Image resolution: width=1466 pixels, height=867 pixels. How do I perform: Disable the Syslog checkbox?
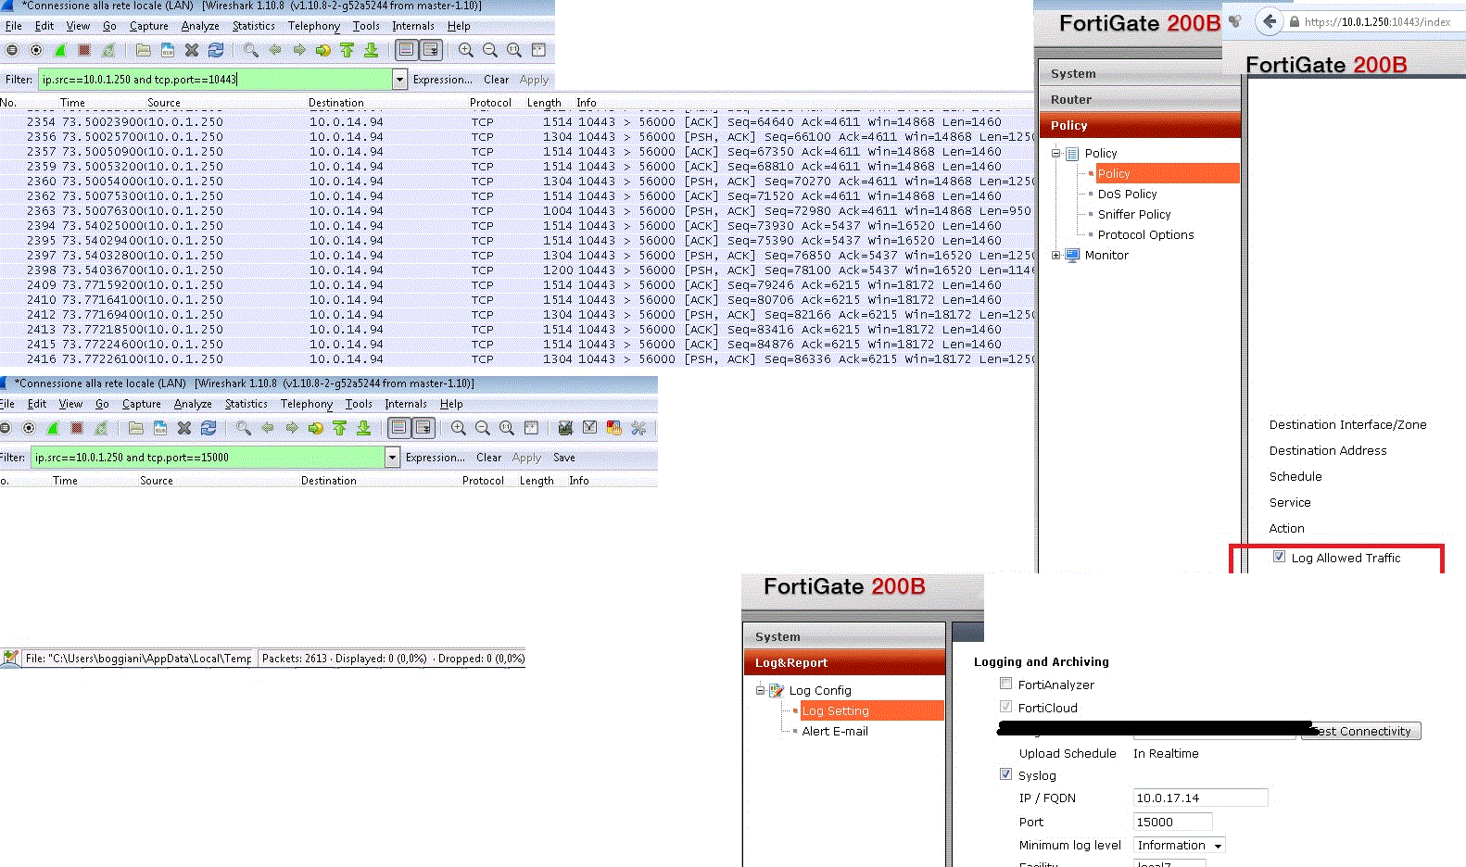[x=1005, y=774]
